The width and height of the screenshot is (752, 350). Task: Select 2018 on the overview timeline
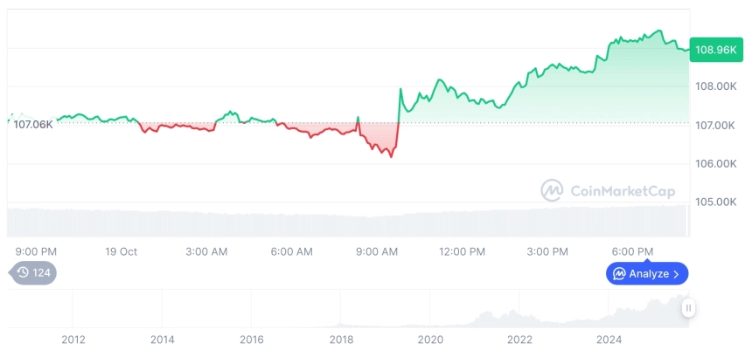(x=341, y=339)
